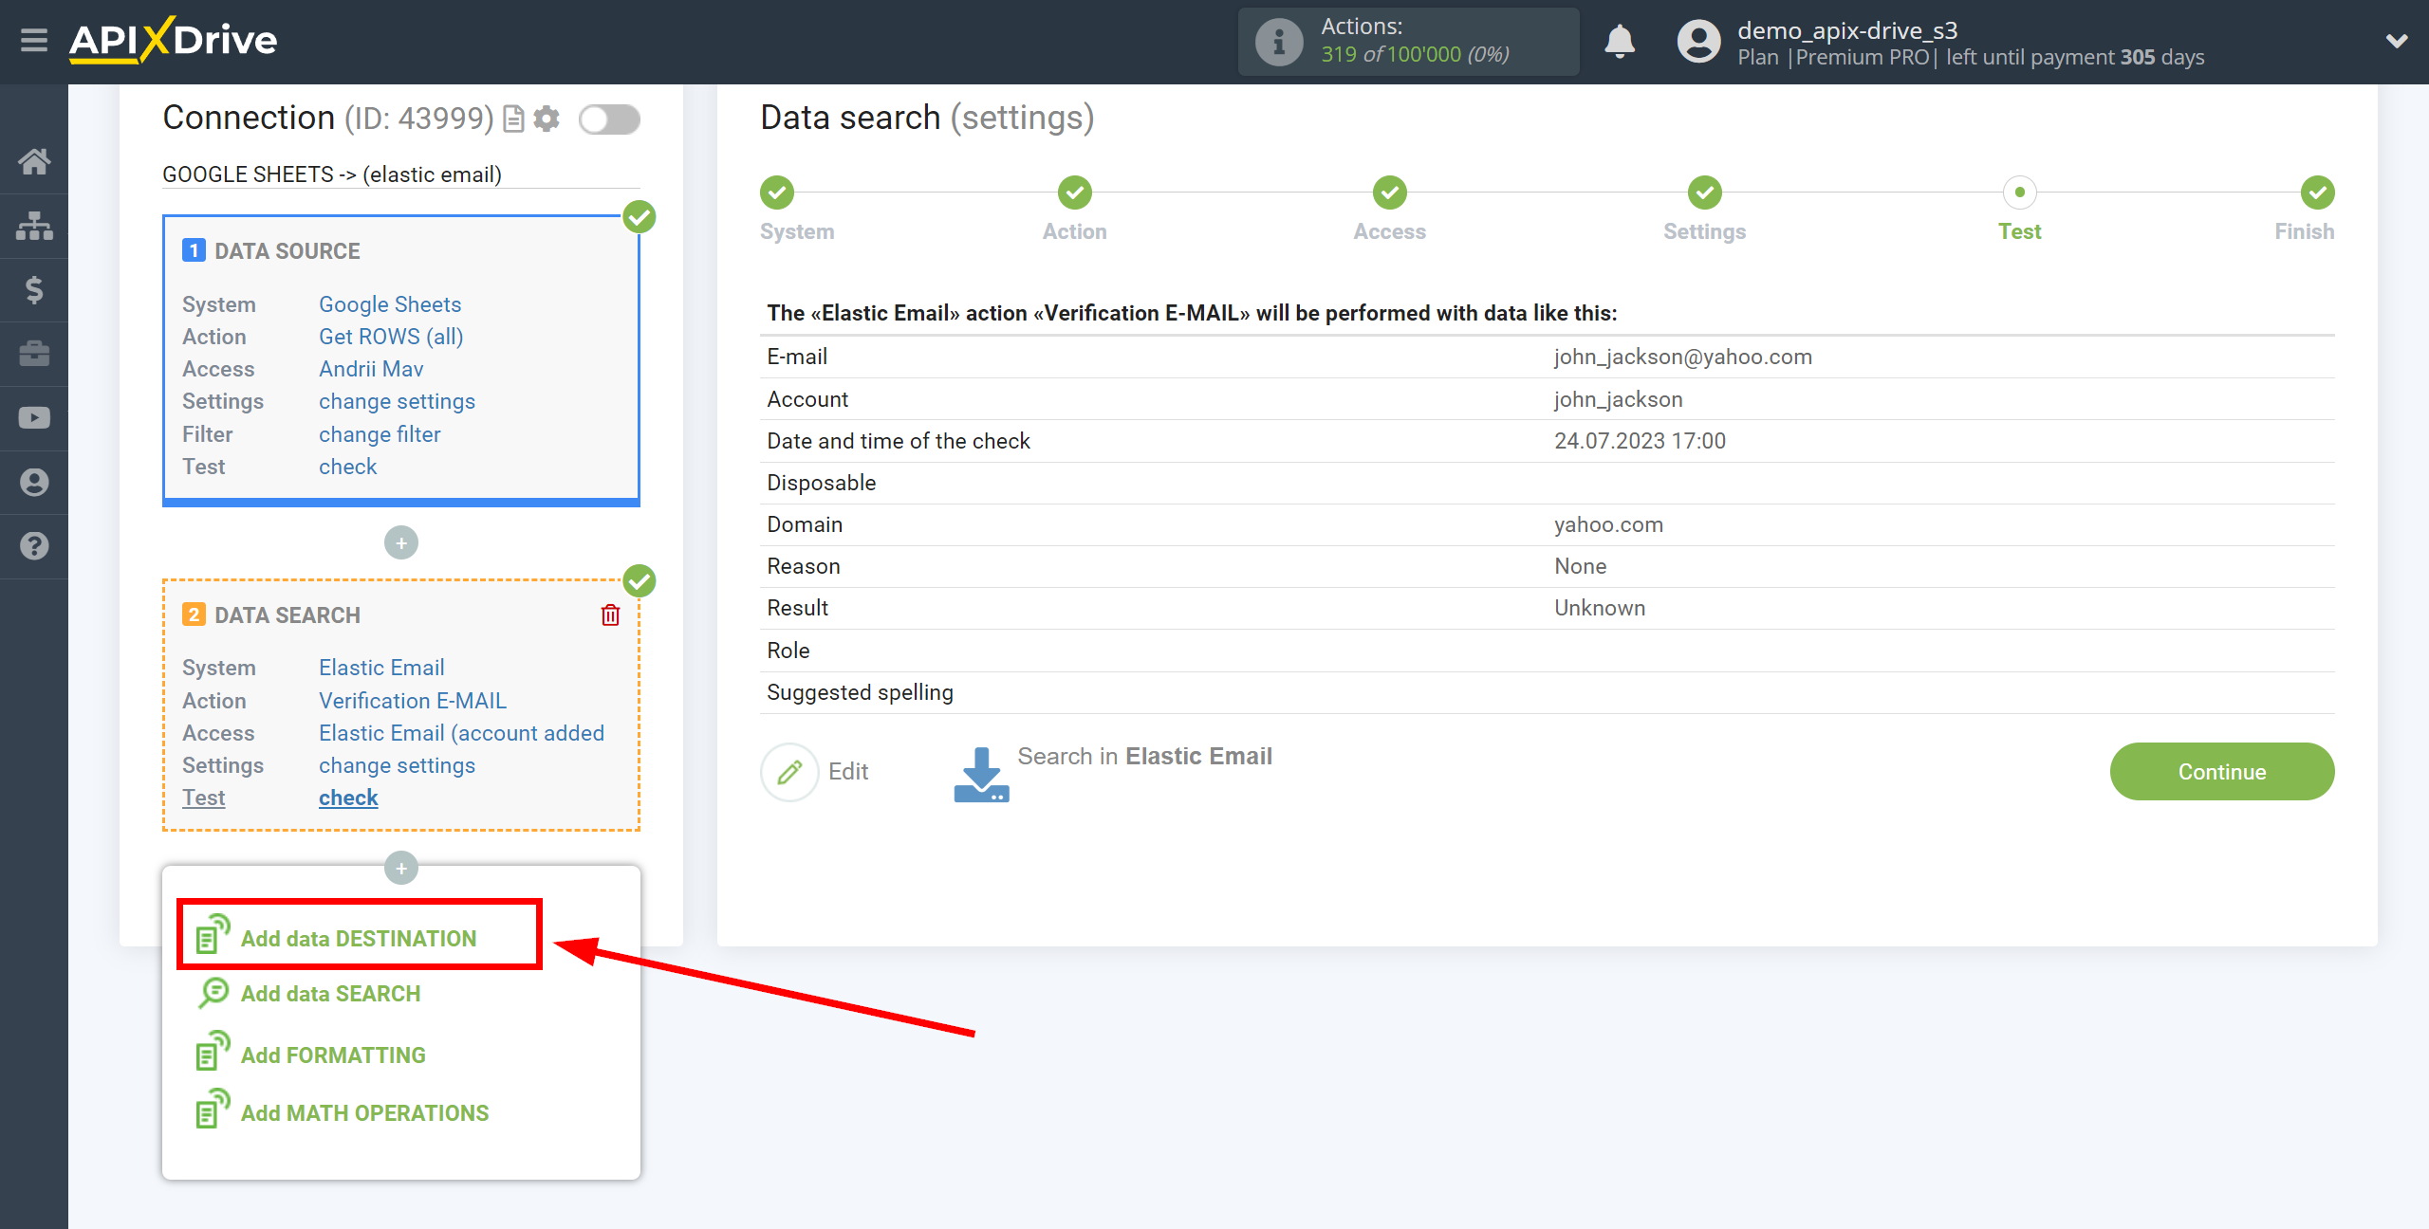This screenshot has height=1229, width=2429.
Task: Click the green Continue button
Action: pyautogui.click(x=2222, y=771)
